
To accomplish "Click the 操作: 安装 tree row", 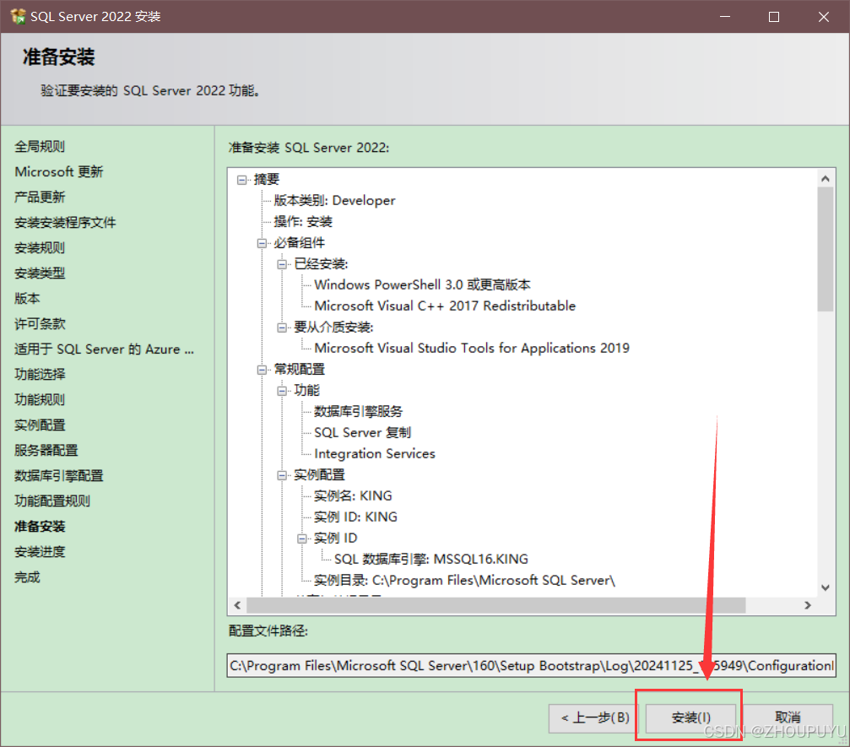I will 303,222.
